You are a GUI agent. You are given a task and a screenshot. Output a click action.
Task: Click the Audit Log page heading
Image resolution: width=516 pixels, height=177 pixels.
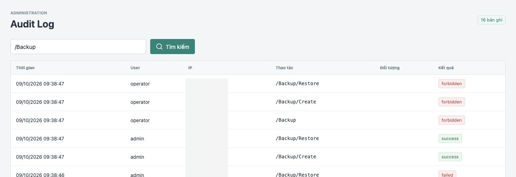point(32,24)
